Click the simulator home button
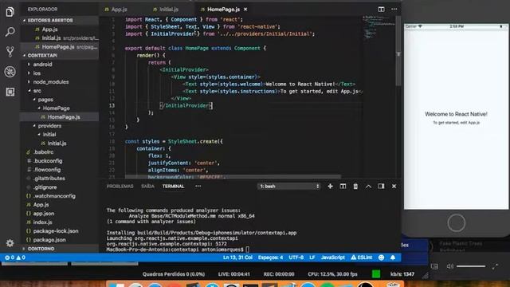 pos(456,223)
